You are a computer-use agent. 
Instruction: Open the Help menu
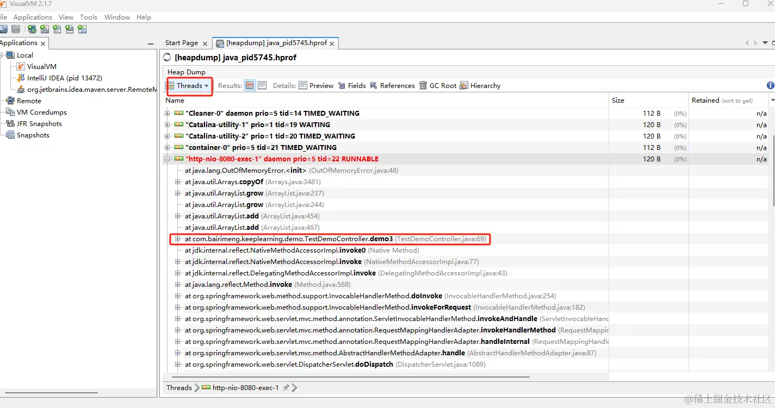point(144,17)
